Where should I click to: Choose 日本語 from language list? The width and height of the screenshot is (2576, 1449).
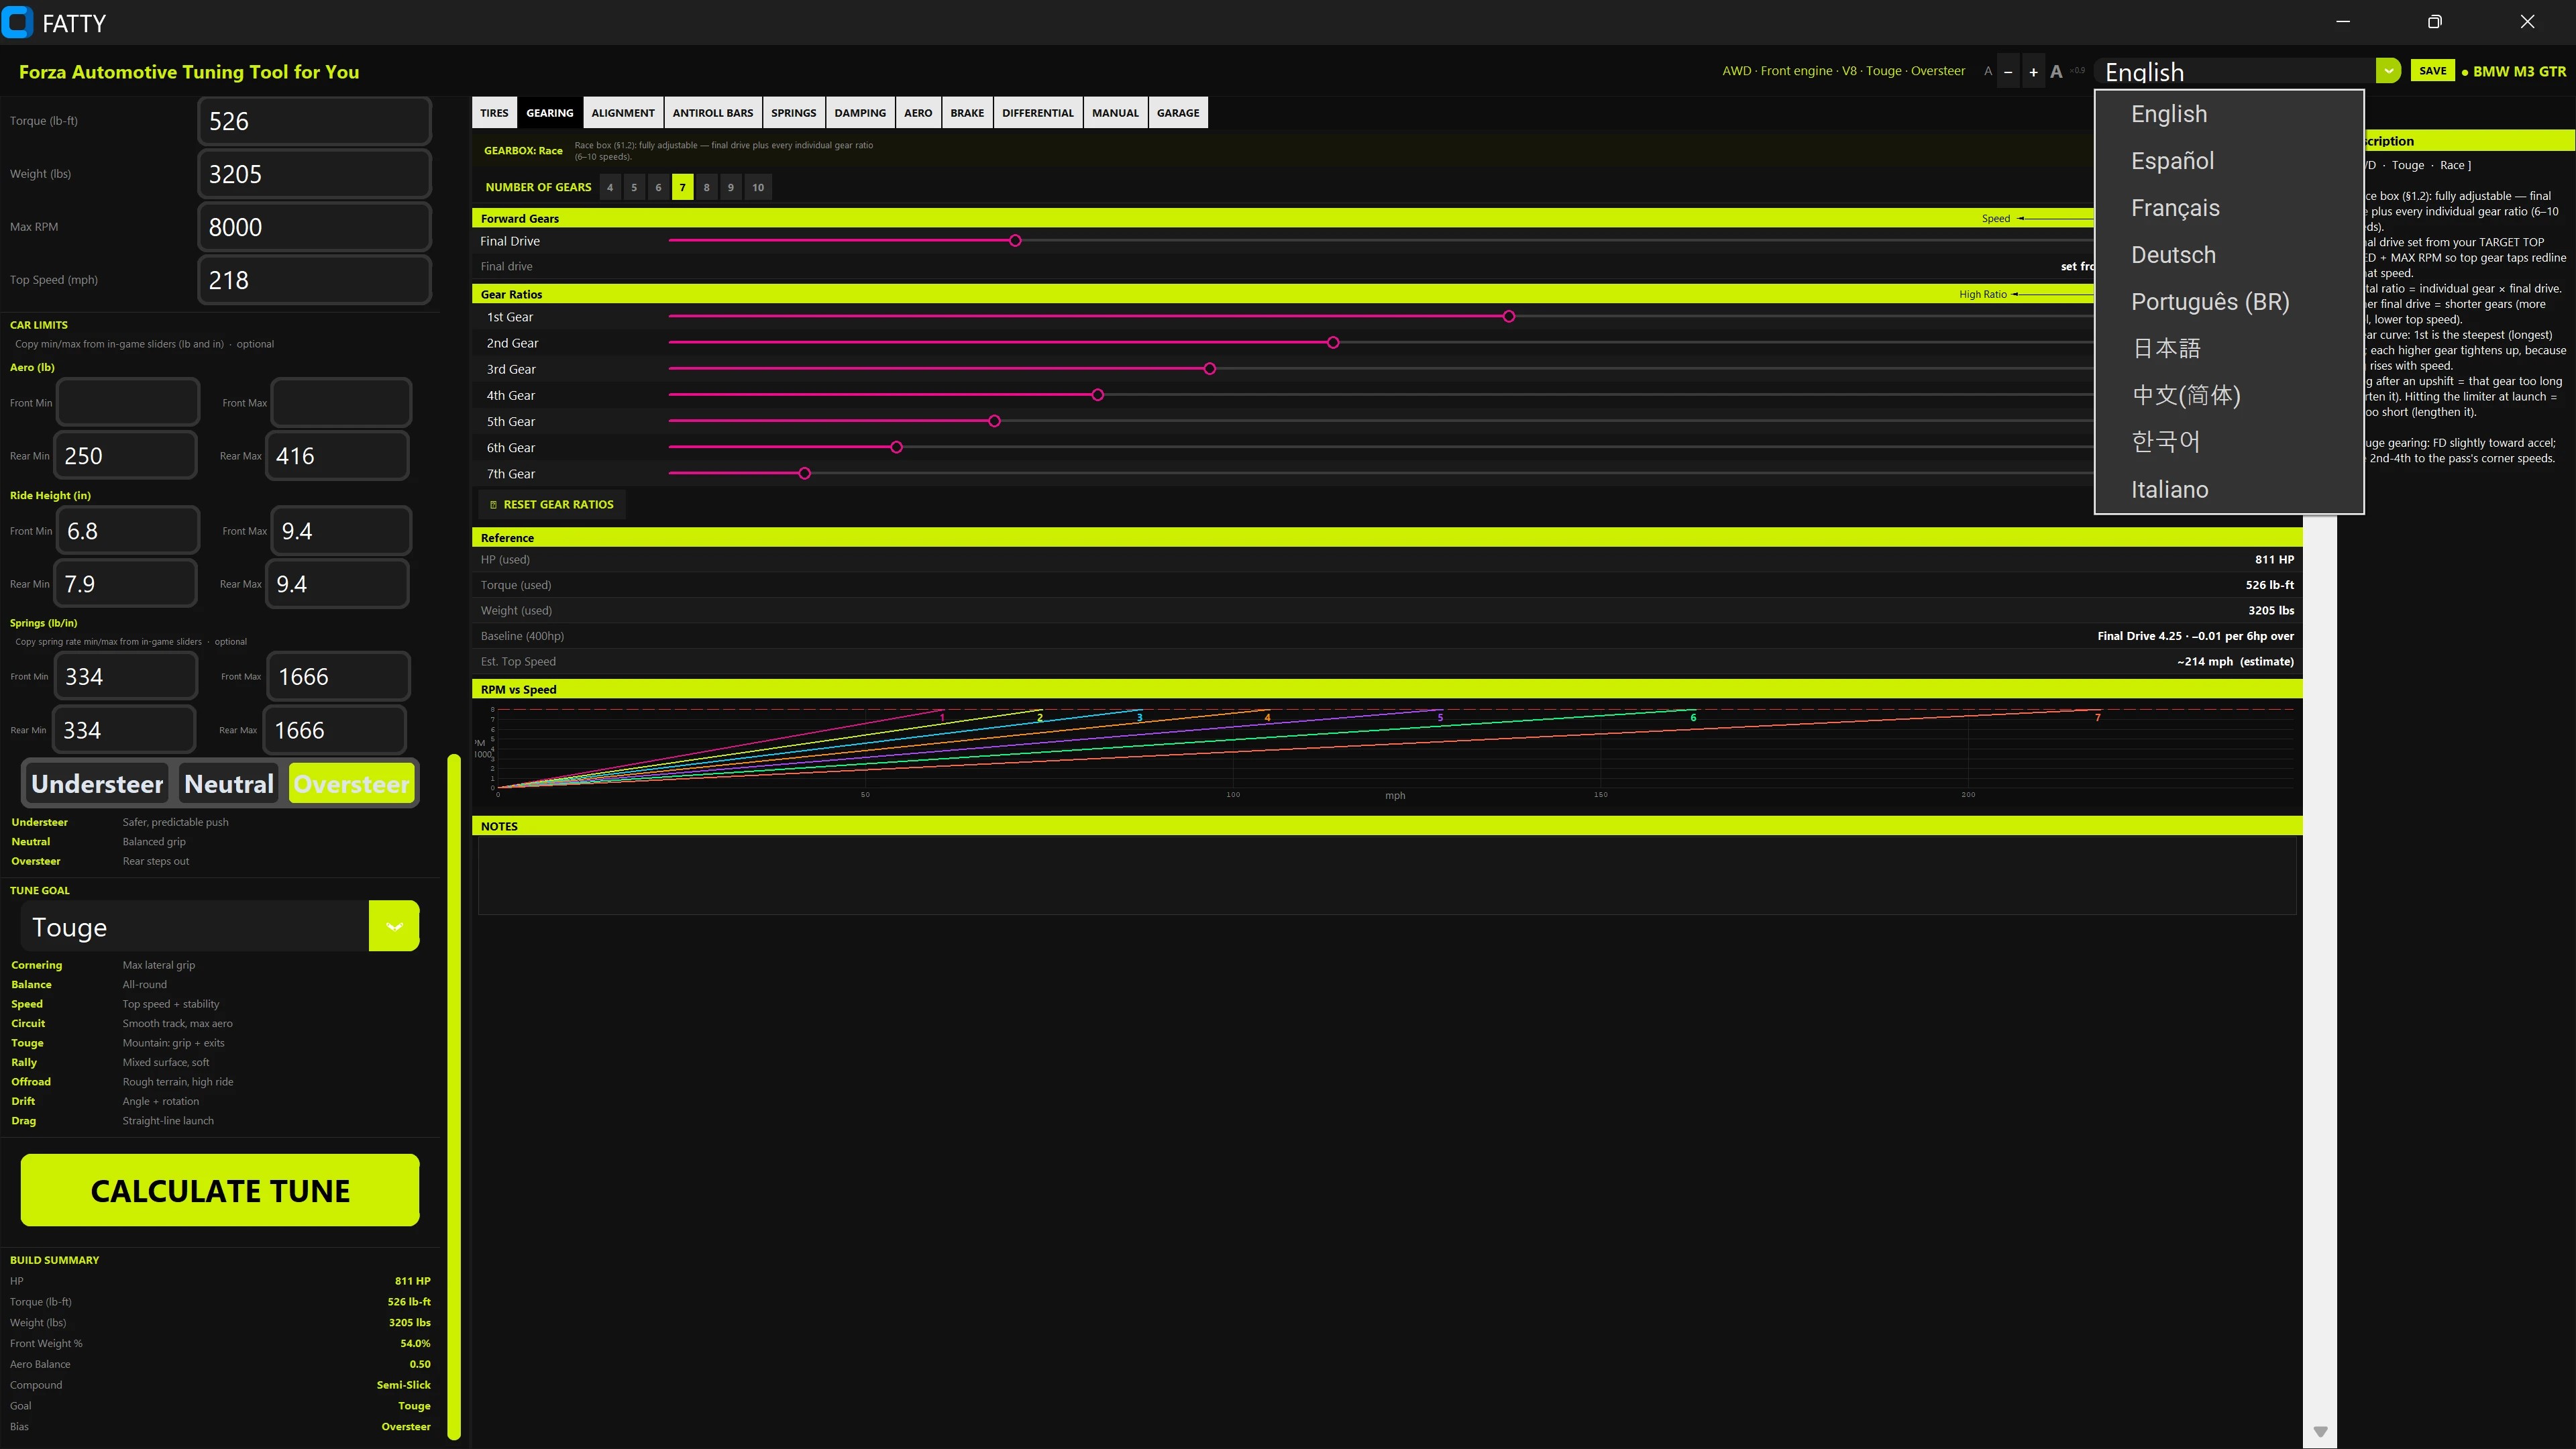coord(2229,348)
